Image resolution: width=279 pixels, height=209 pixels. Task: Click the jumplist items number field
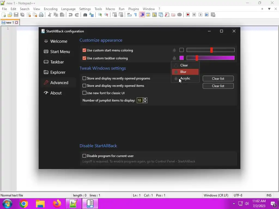point(140,100)
